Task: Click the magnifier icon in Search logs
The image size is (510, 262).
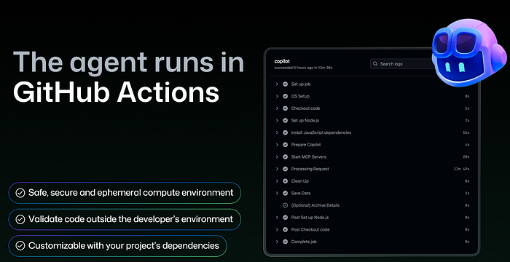Action: [375, 64]
